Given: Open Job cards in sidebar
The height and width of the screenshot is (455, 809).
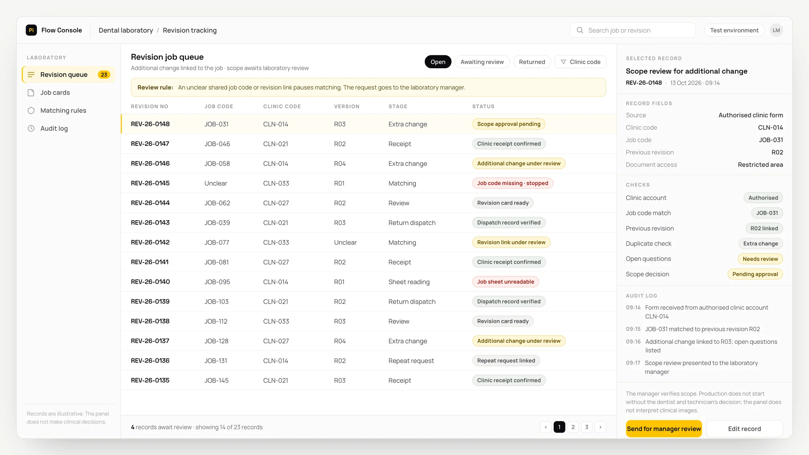Looking at the screenshot, I should pyautogui.click(x=69, y=92).
